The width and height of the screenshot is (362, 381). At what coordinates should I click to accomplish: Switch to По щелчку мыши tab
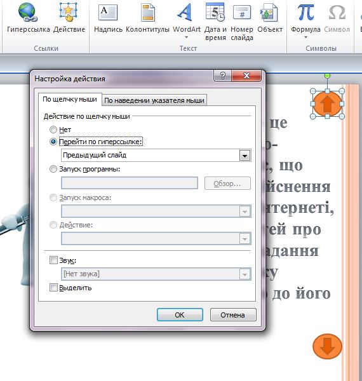tap(70, 100)
